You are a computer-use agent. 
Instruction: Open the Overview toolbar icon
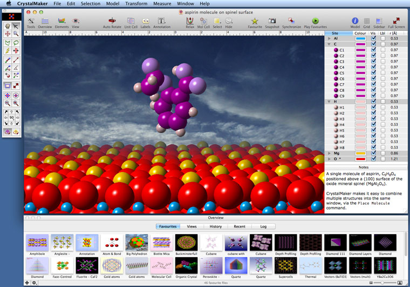click(x=45, y=23)
